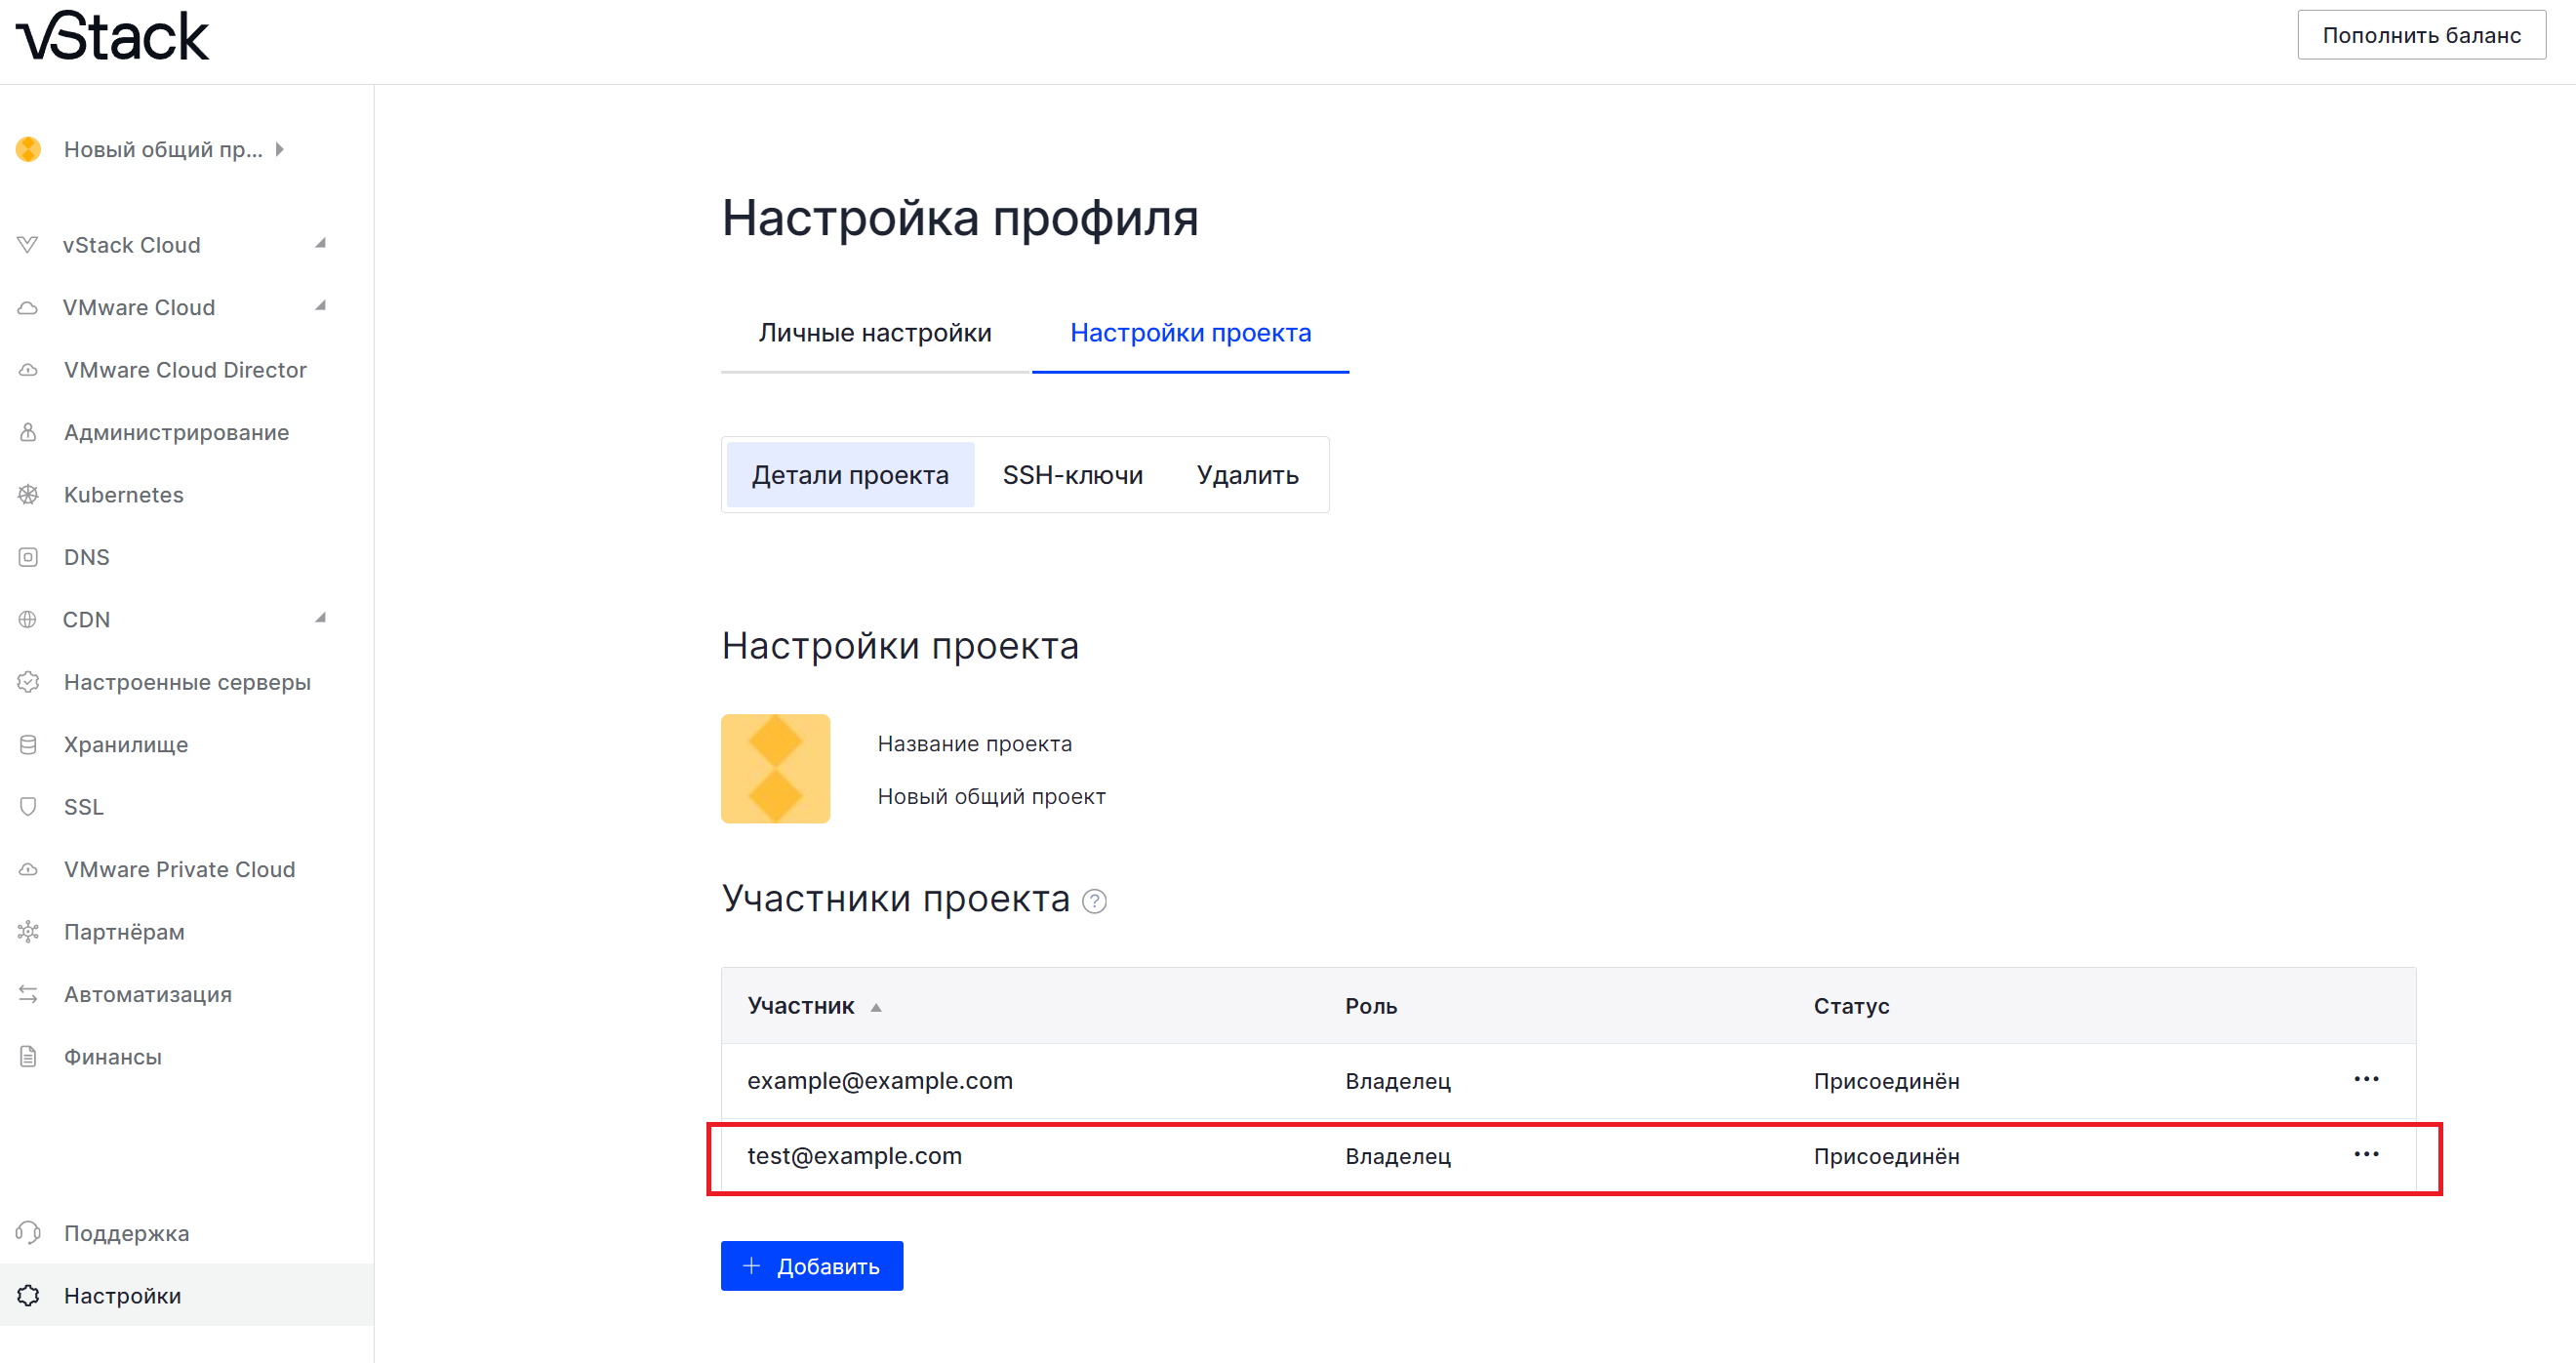The width and height of the screenshot is (2576, 1363).
Task: Click the orange project avatar icon in sidebar
Action: [x=29, y=149]
